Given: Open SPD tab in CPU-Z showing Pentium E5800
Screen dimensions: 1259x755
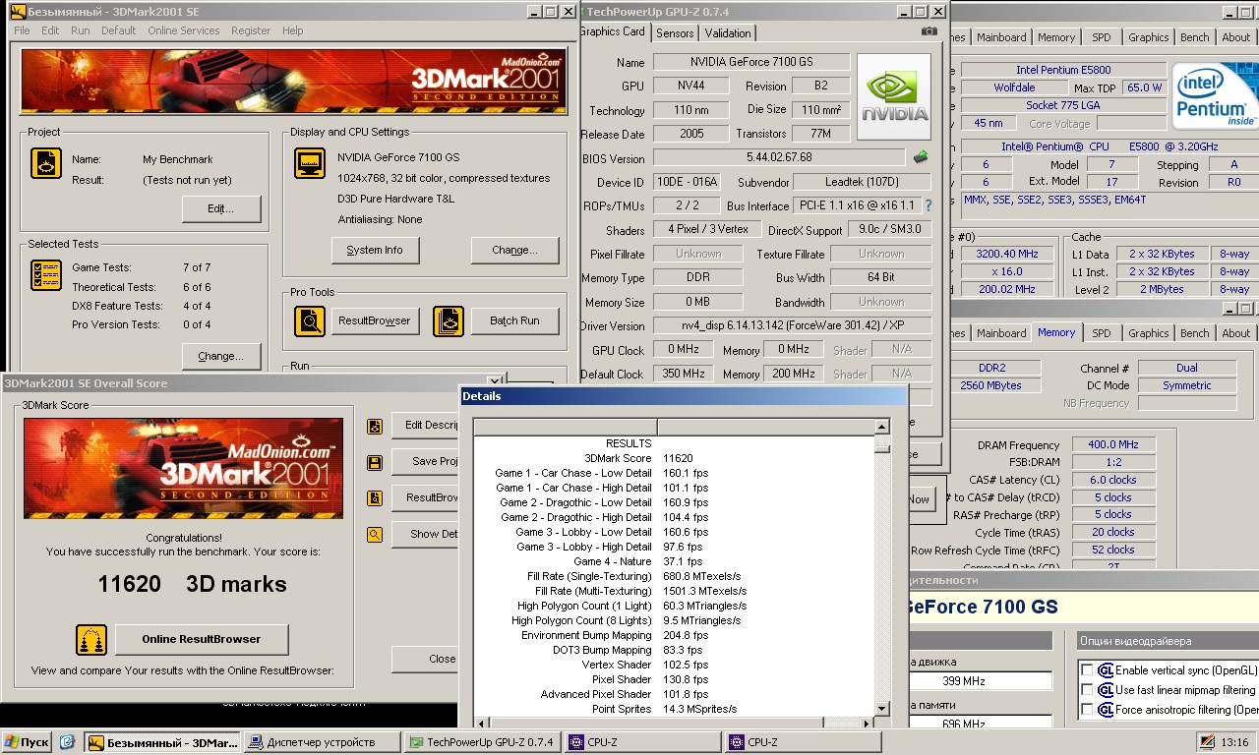Looking at the screenshot, I should click(x=1101, y=37).
